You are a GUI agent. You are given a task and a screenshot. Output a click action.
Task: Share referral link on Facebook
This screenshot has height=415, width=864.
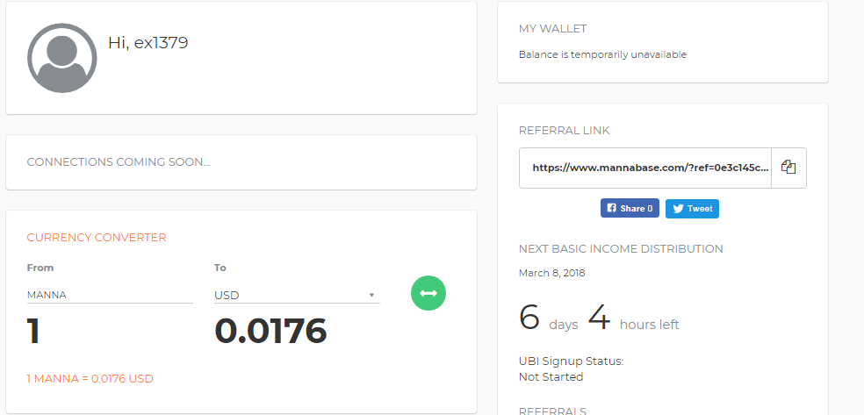(x=630, y=208)
